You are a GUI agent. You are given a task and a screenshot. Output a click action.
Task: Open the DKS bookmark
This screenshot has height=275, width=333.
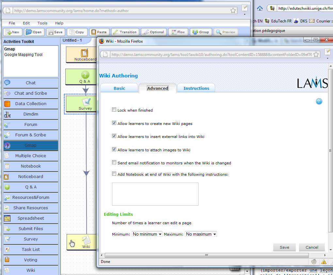pos(300,21)
